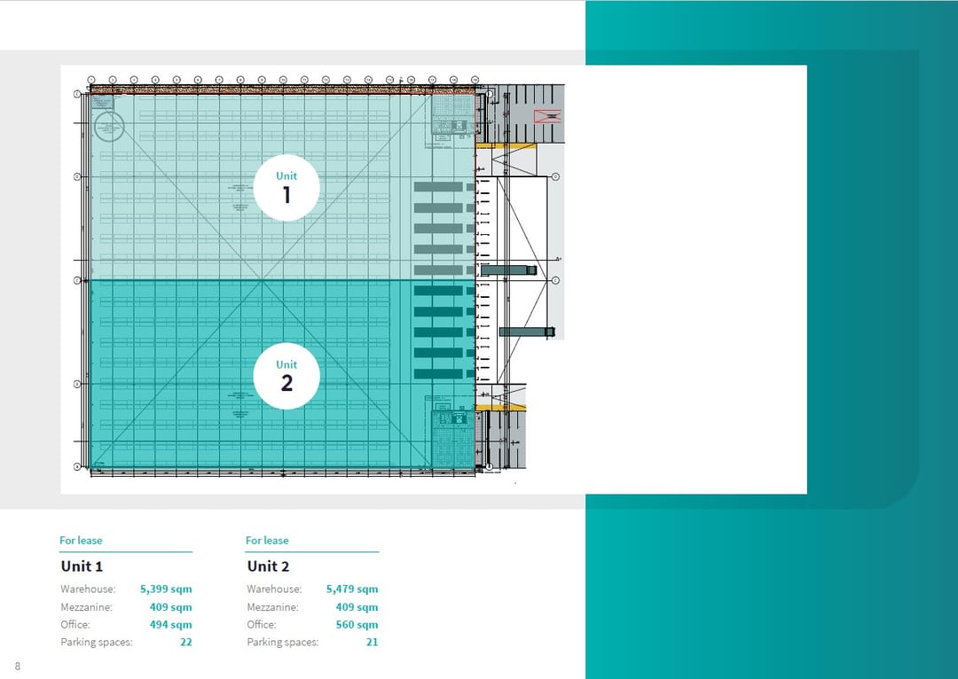Click the yellow strip beside Unit 2 office

pyautogui.click(x=500, y=407)
